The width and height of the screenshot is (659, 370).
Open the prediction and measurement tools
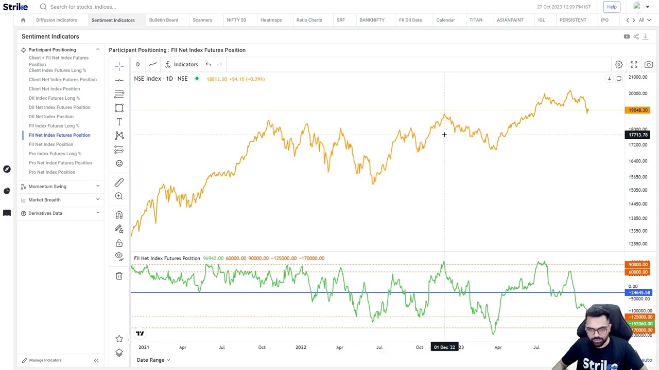click(x=119, y=150)
